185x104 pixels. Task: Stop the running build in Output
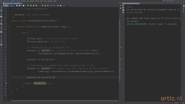point(123,10)
